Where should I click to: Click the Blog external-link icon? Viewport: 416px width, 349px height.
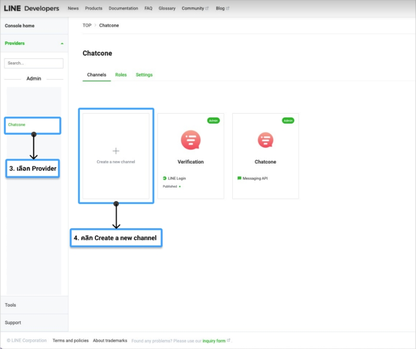coord(228,8)
